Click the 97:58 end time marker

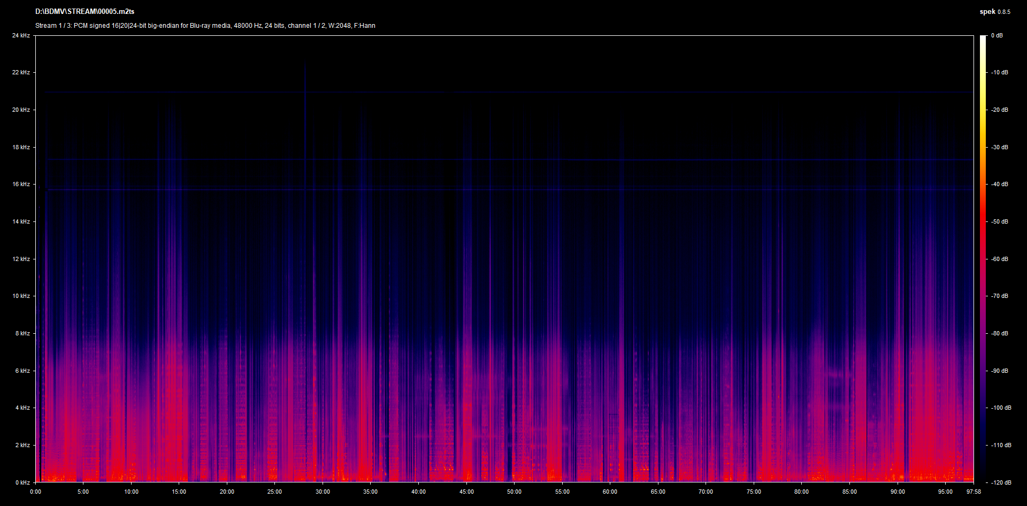[974, 492]
